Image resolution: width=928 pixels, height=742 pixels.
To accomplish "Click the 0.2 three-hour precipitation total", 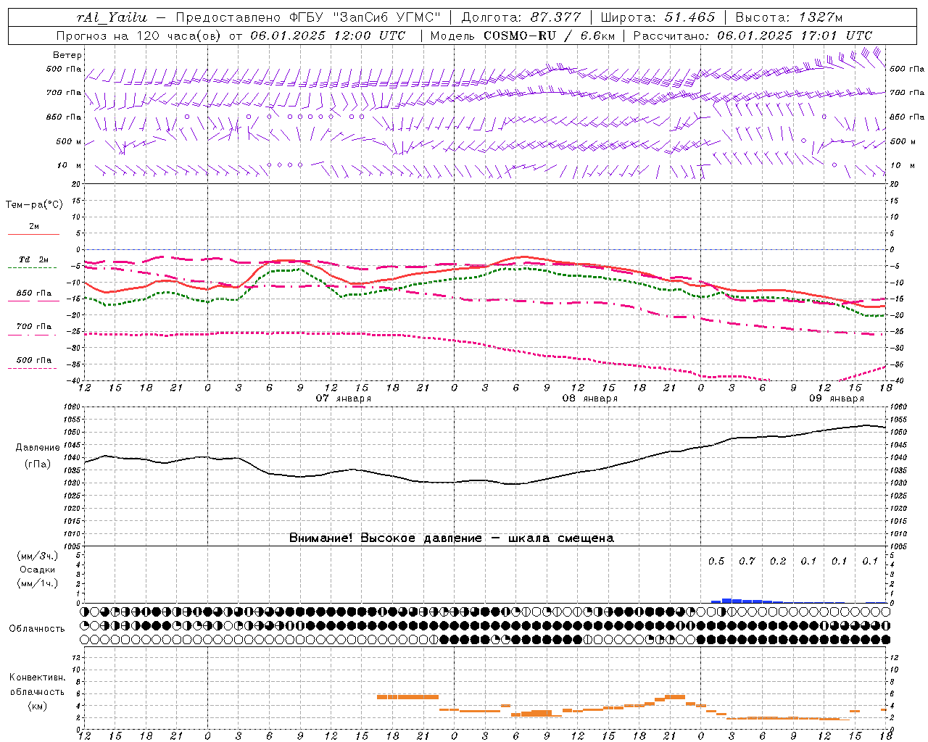I will 778,561.
